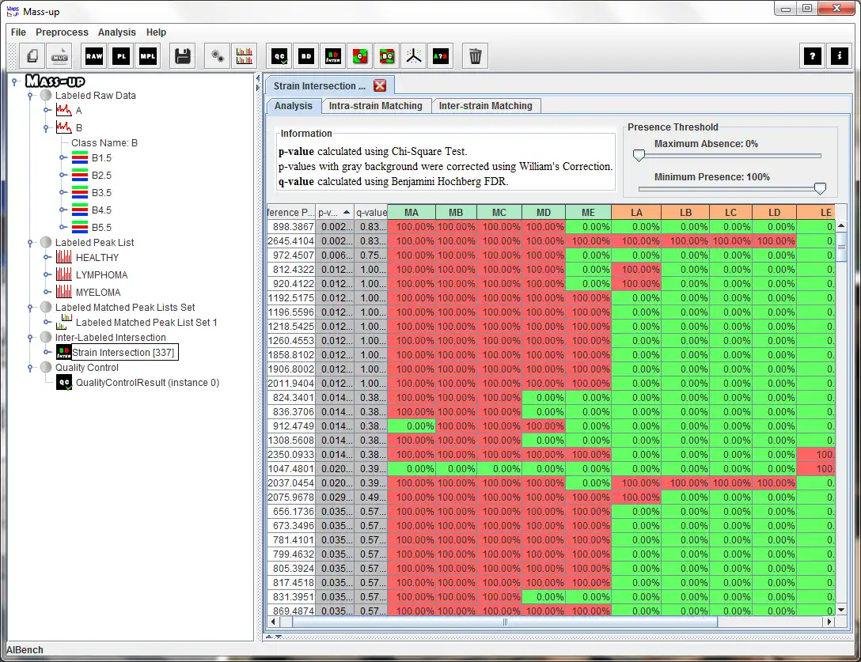This screenshot has height=662, width=861.
Task: Select the 2037.0454 reference peak cell
Action: (291, 483)
